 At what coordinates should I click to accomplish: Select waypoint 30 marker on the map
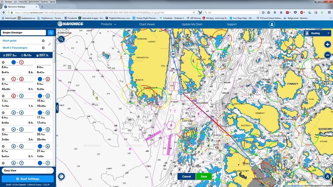pyautogui.click(x=173, y=54)
